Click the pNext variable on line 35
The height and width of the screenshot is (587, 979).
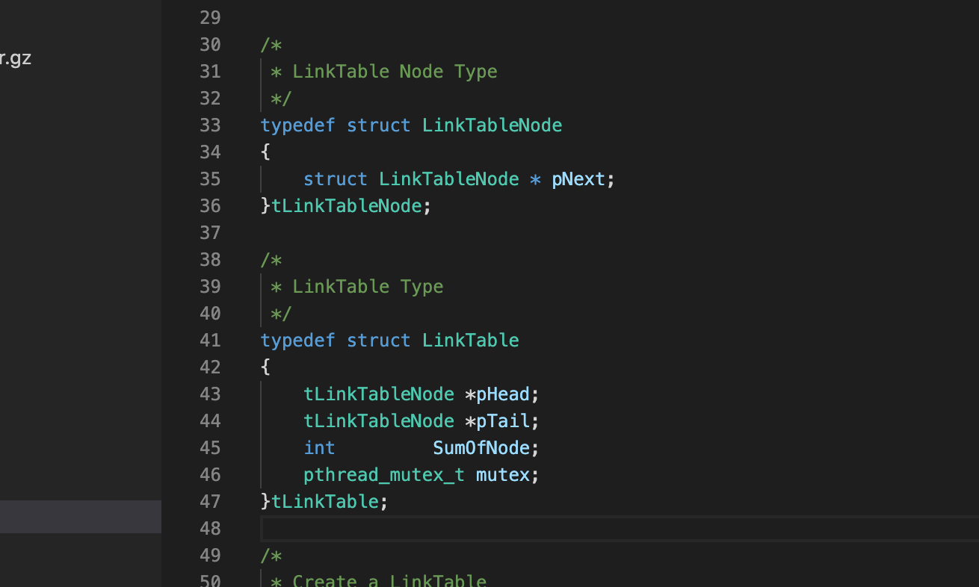pyautogui.click(x=578, y=179)
